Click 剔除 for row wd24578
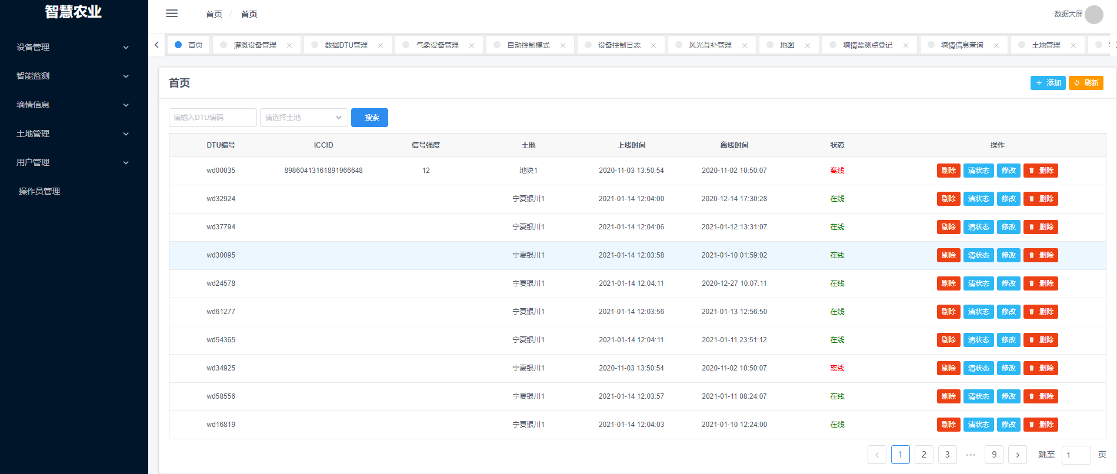Screen dimensions: 1117x474 [x=949, y=283]
